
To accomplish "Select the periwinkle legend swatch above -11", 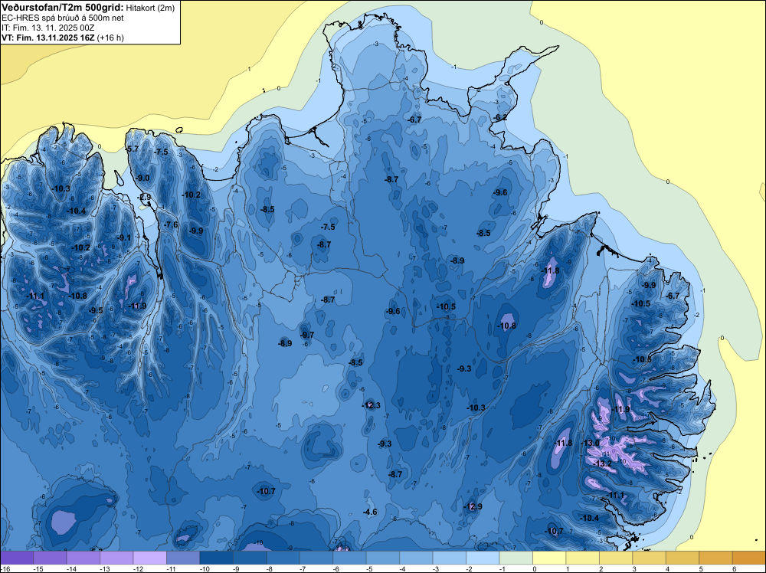I will pos(183,558).
